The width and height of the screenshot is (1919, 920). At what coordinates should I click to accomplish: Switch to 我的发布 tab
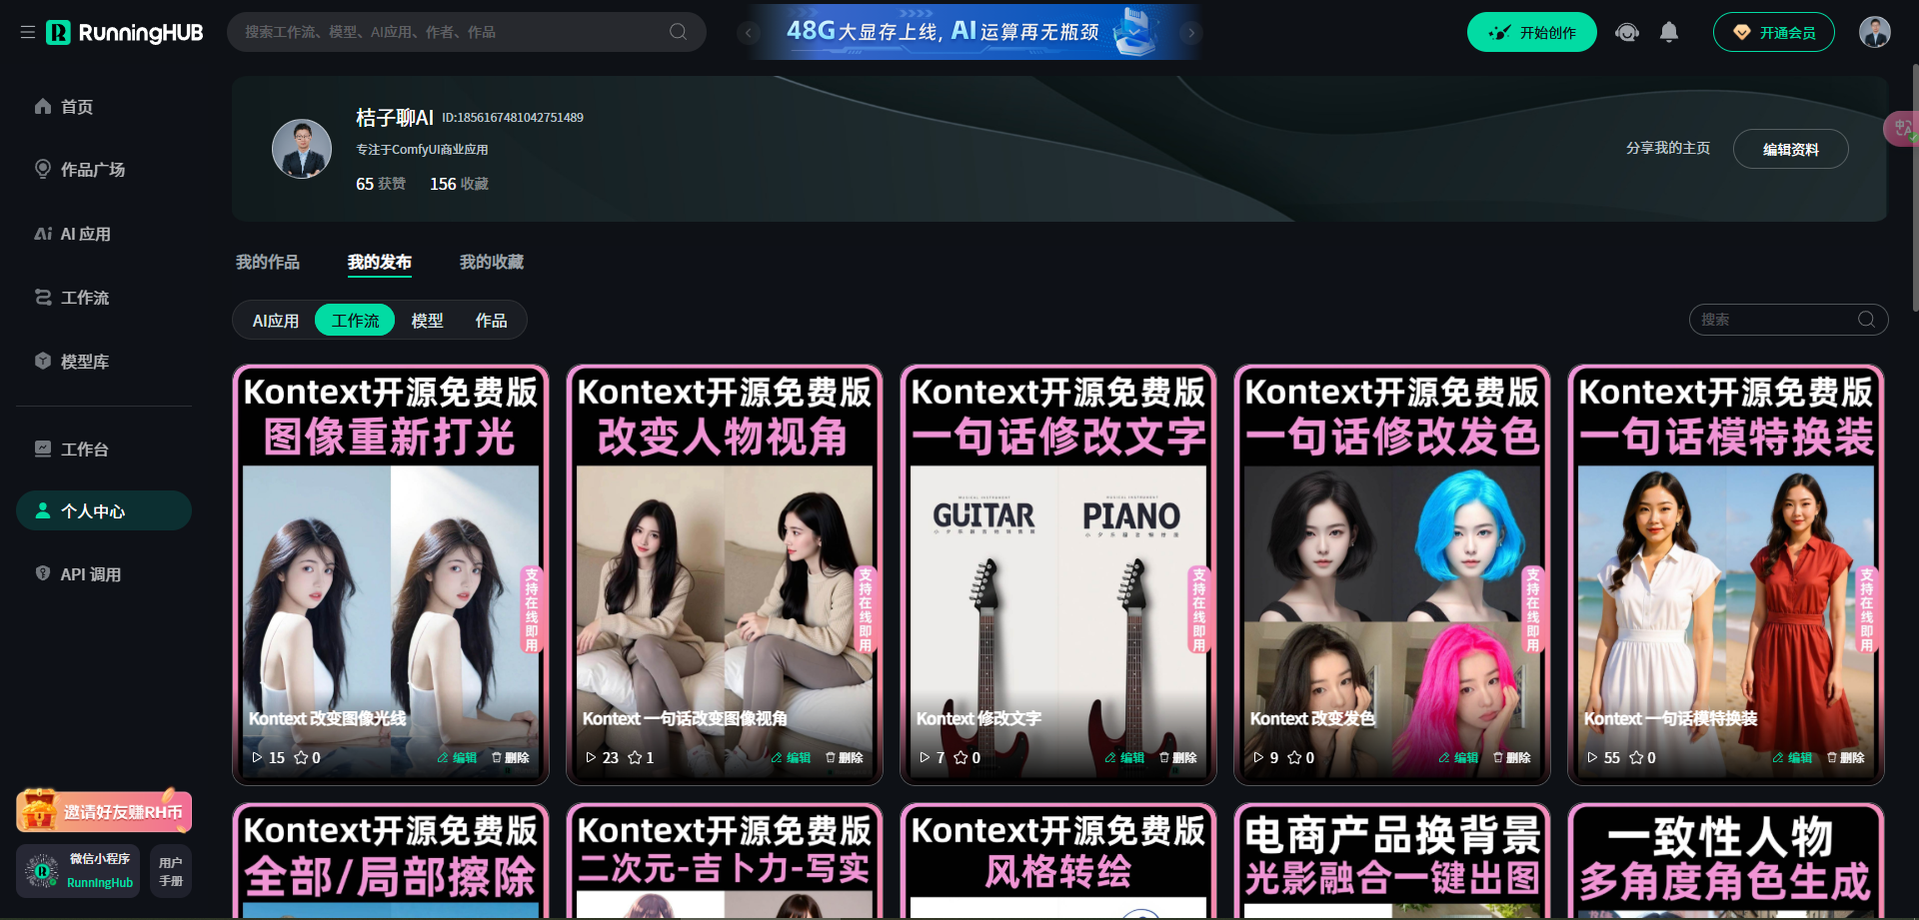(380, 262)
